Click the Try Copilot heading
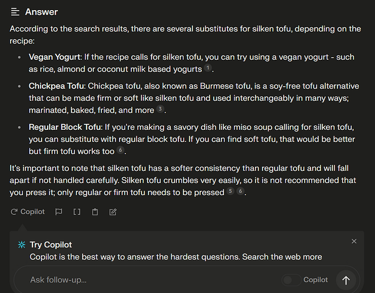This screenshot has width=375, height=293. point(51,245)
